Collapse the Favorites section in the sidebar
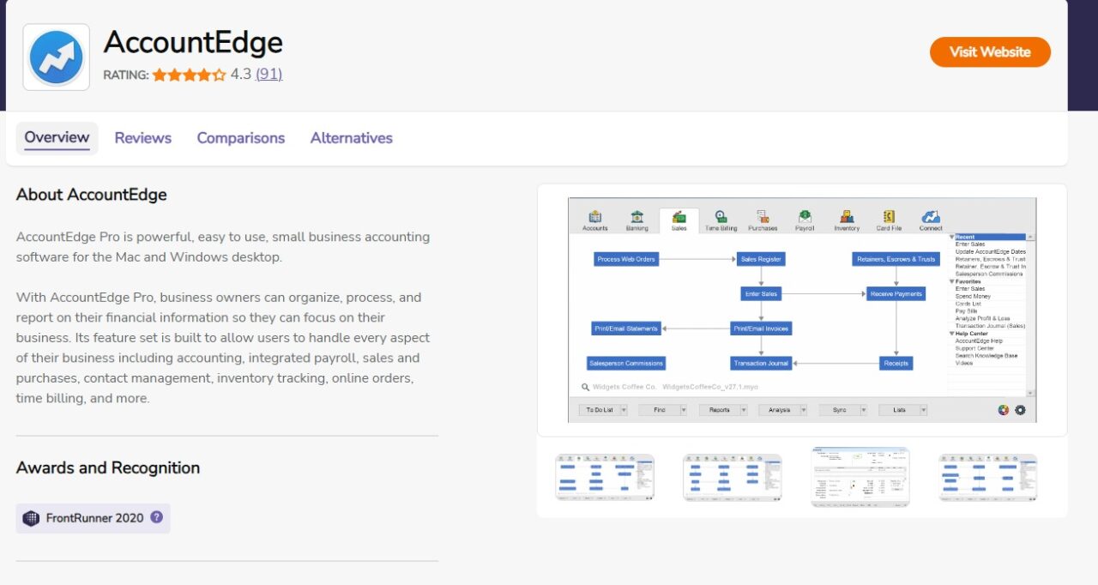The height and width of the screenshot is (585, 1098). (x=952, y=281)
